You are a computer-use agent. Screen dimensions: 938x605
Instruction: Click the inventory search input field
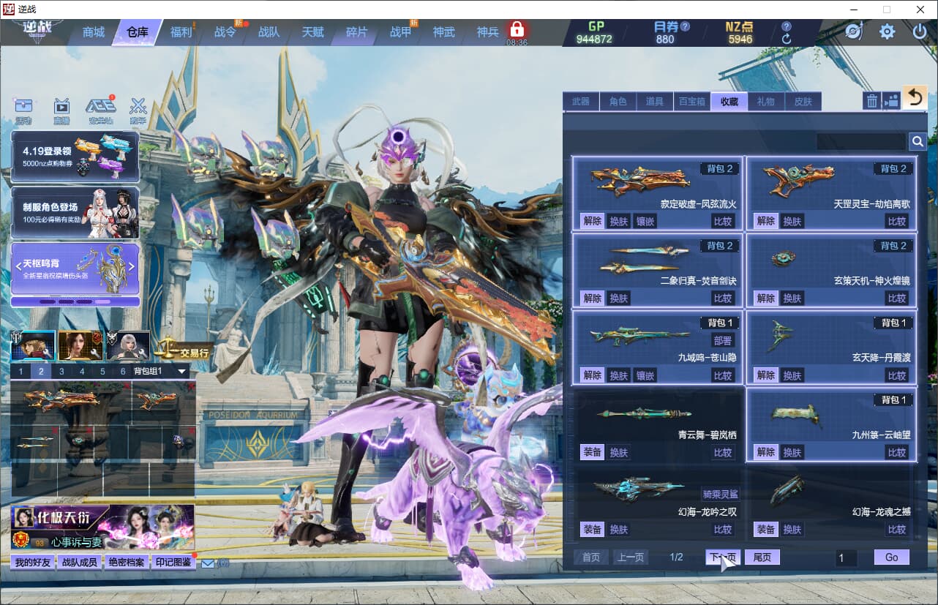[x=861, y=141]
